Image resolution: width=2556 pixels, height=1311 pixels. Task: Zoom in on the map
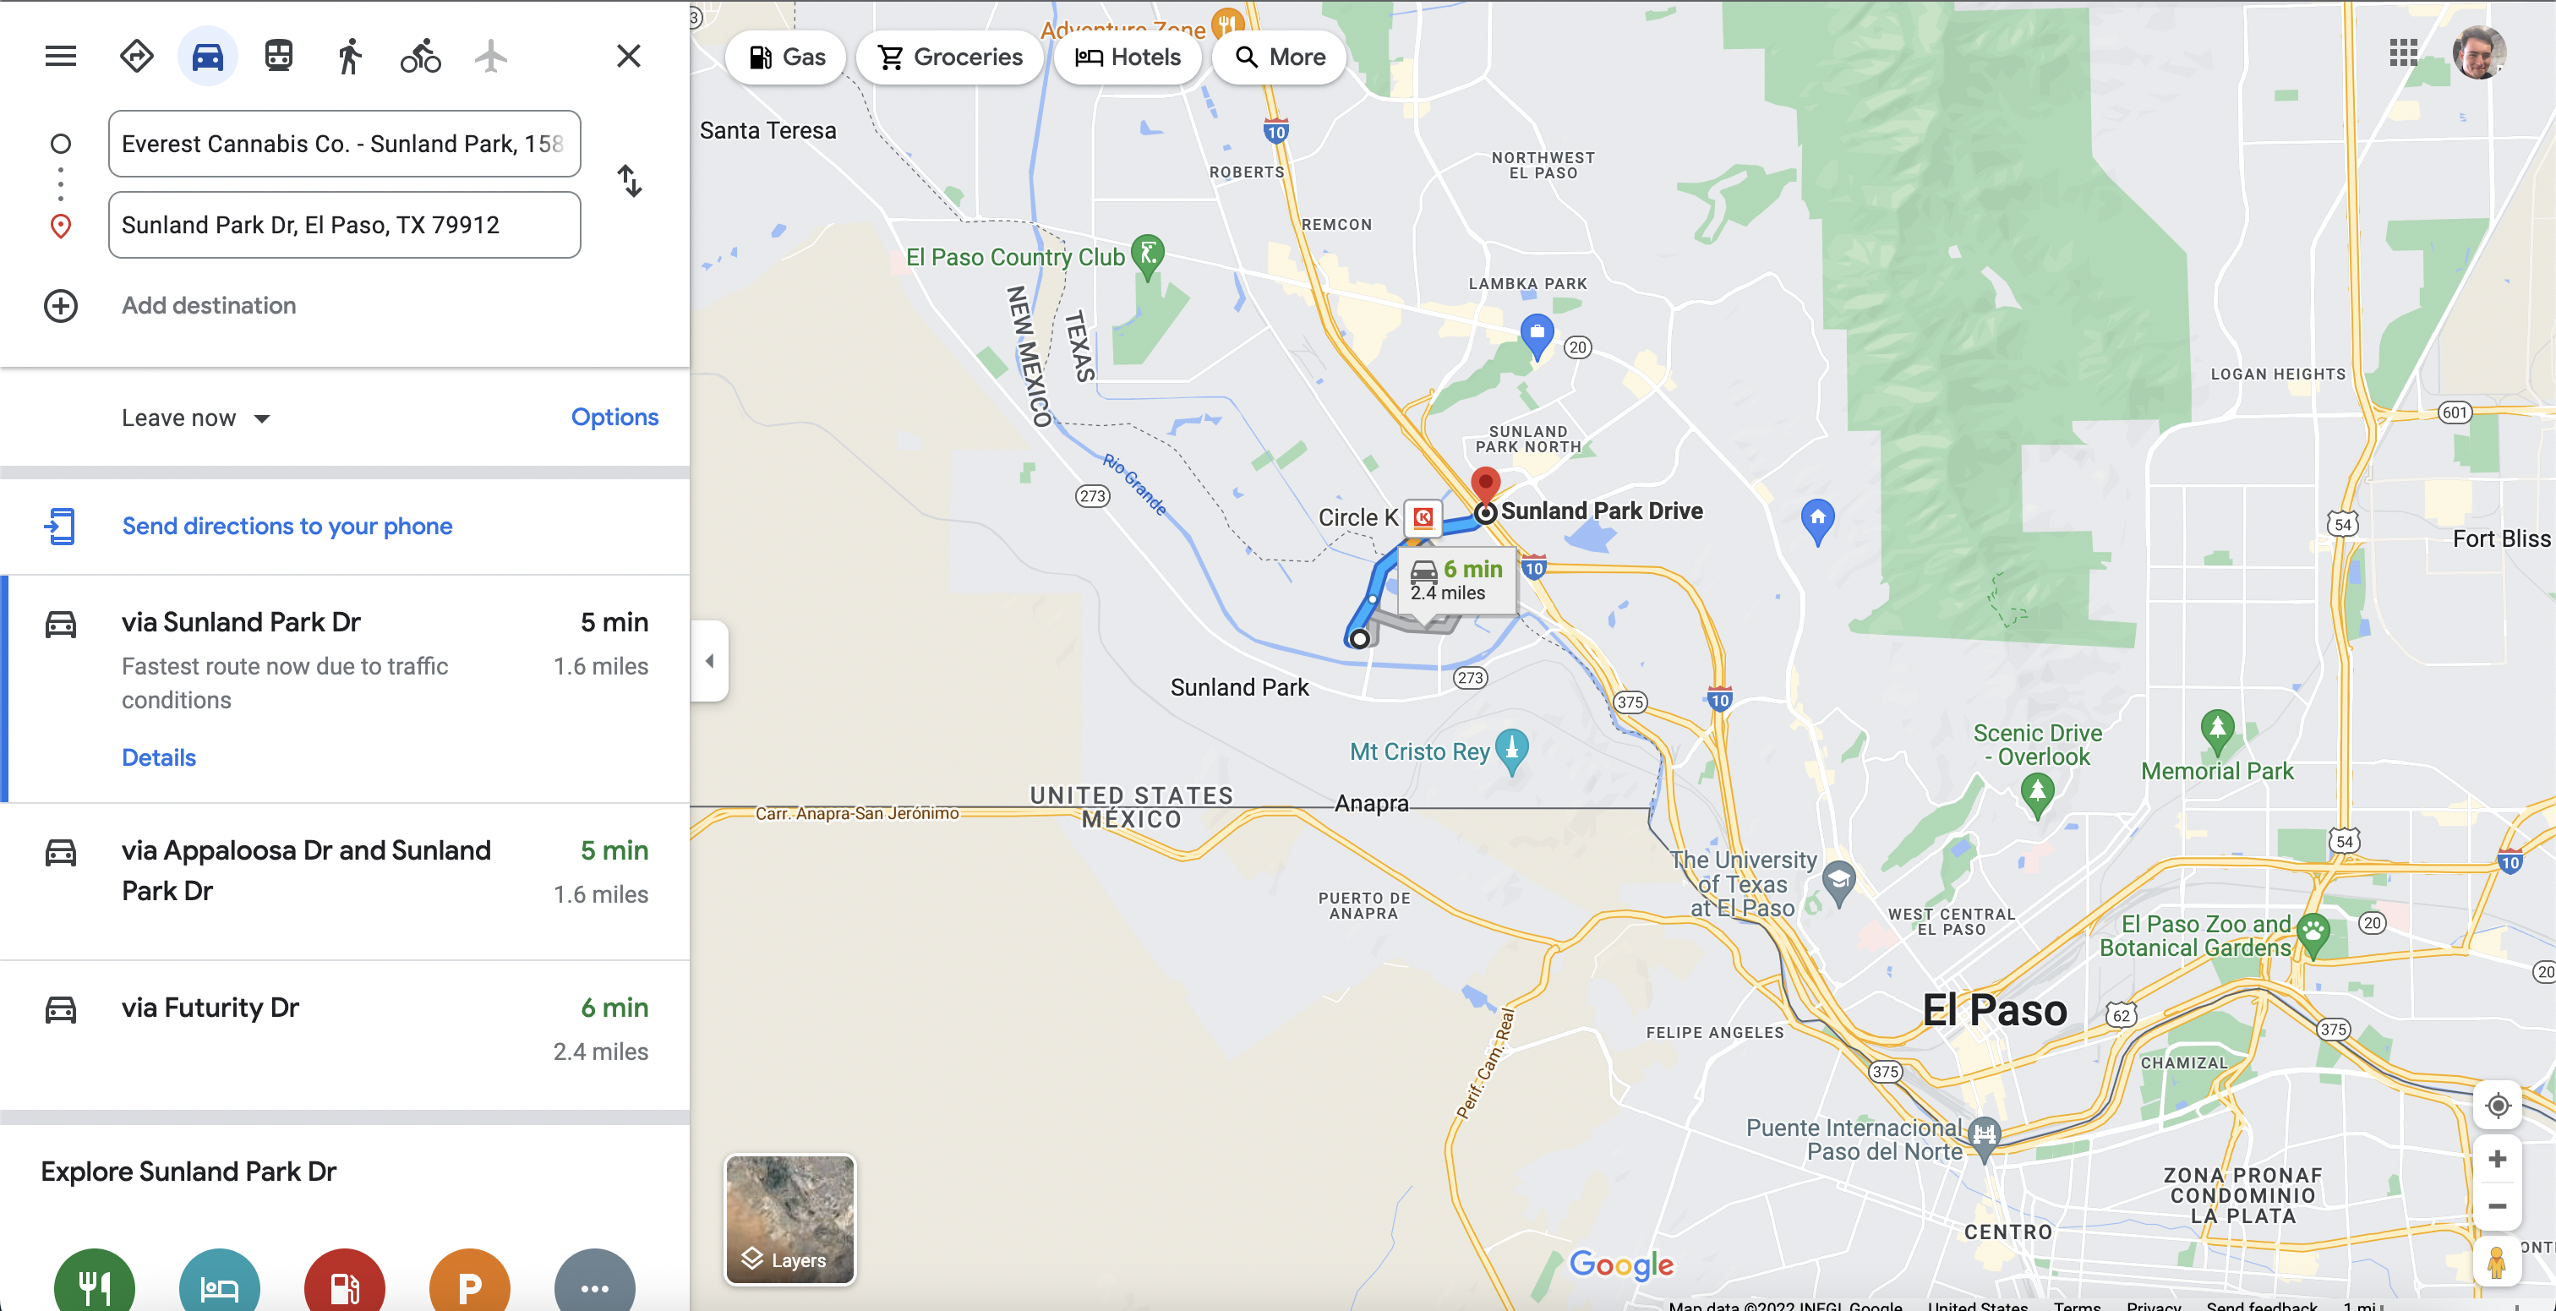2498,1159
